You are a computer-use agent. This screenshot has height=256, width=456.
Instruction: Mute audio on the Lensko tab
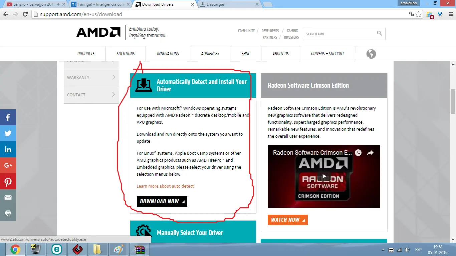[x=59, y=4]
